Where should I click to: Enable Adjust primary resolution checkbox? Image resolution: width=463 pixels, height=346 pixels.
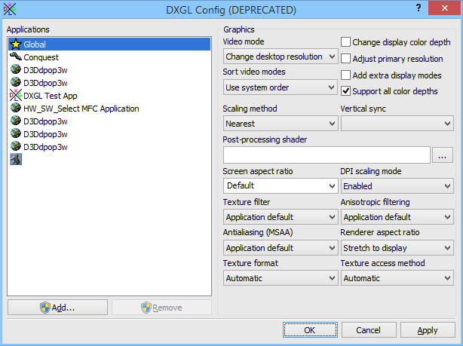point(346,59)
